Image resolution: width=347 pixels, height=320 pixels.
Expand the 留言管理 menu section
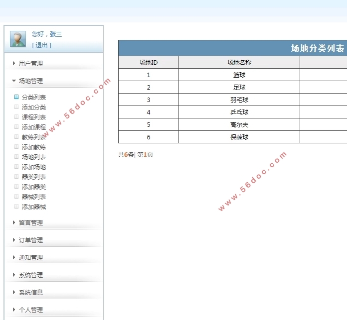31,222
